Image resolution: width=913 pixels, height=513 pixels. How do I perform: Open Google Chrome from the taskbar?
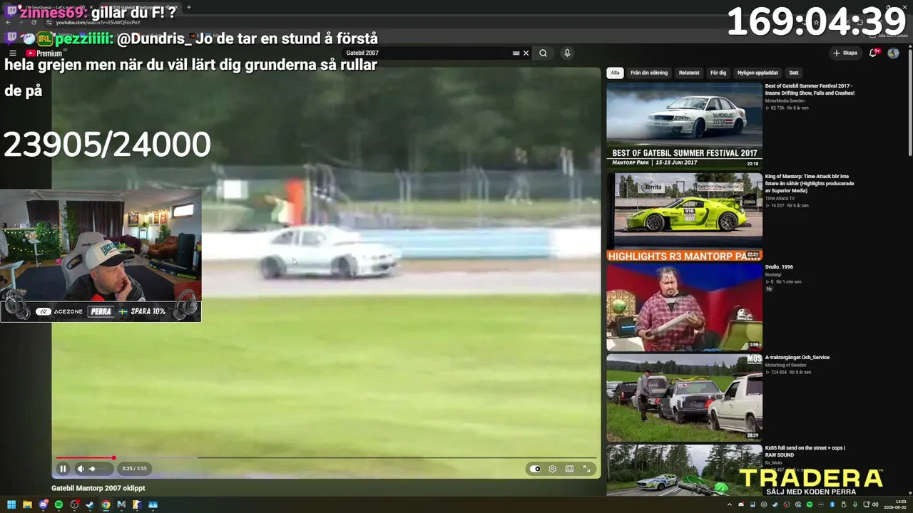(x=106, y=505)
